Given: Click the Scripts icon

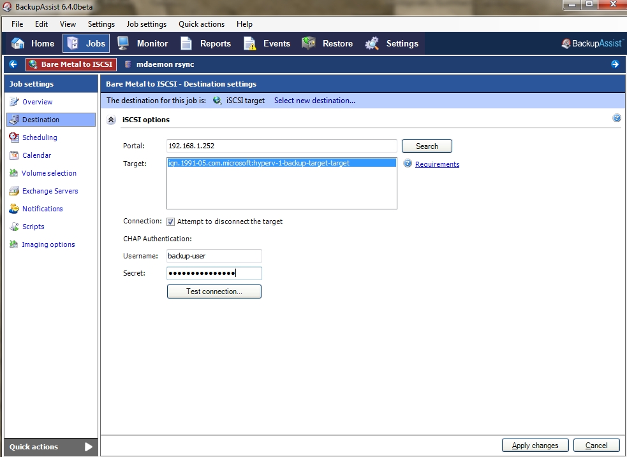Looking at the screenshot, I should tap(14, 227).
